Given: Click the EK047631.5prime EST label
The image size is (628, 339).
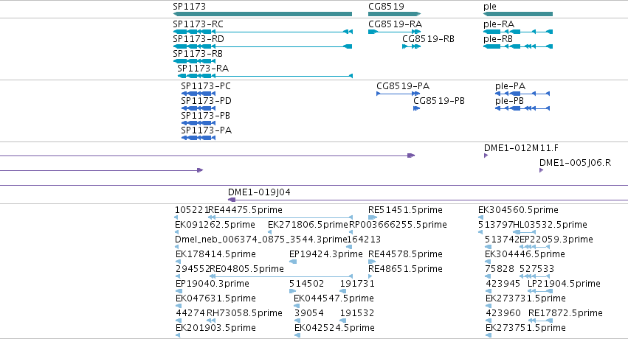Looking at the screenshot, I should pyautogui.click(x=215, y=298).
